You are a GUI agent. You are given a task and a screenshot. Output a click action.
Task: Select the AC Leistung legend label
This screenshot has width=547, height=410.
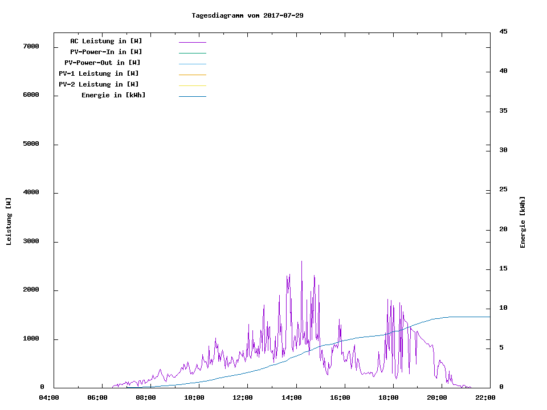click(x=106, y=41)
